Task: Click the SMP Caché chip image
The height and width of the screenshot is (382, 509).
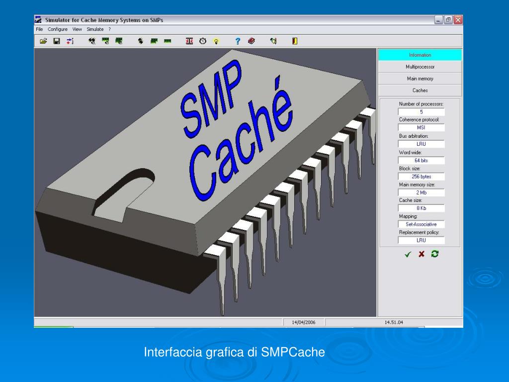Action: (205, 182)
